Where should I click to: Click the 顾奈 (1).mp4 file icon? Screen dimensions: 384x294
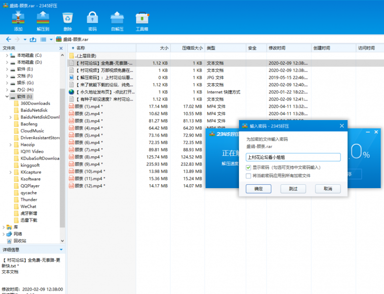coord(72,106)
